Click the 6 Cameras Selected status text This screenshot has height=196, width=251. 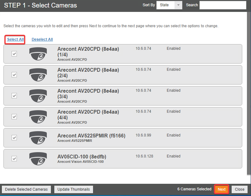pyautogui.click(x=194, y=189)
